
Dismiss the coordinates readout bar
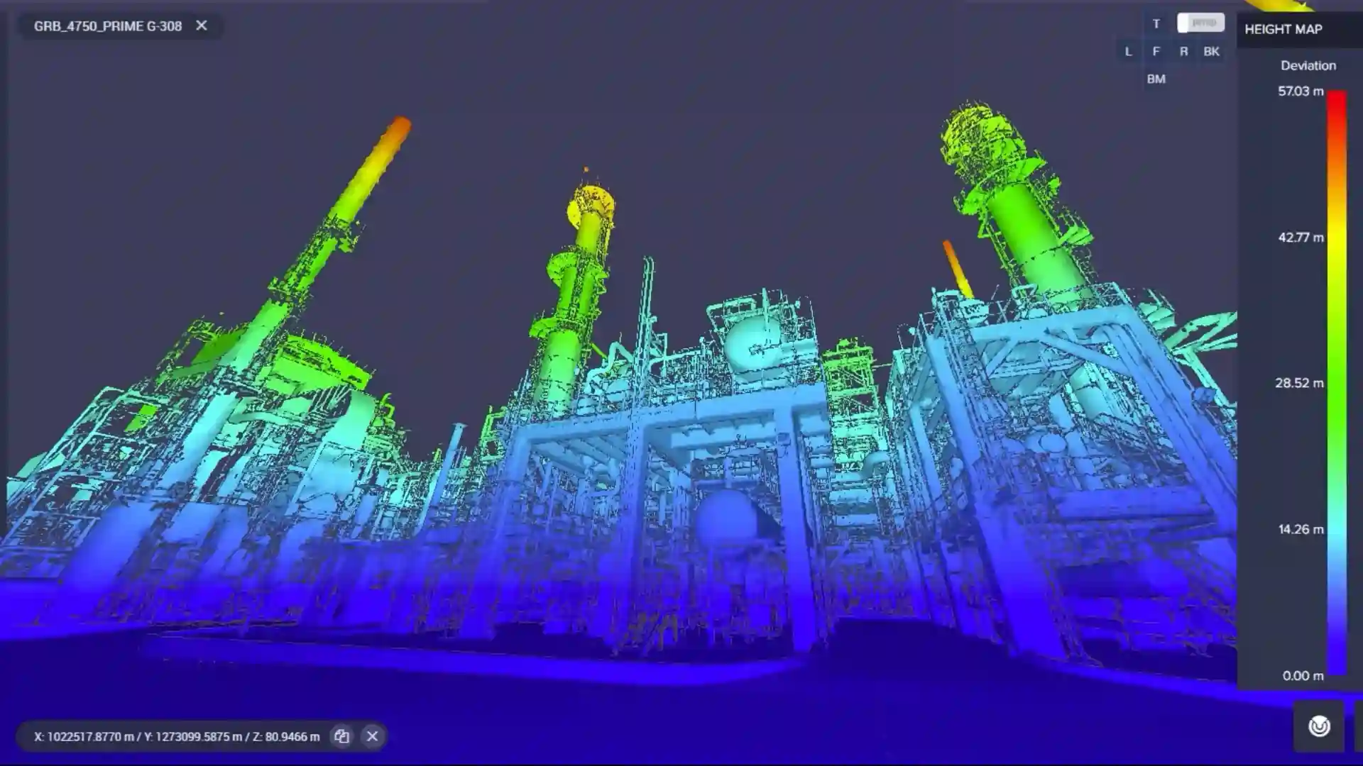point(372,736)
